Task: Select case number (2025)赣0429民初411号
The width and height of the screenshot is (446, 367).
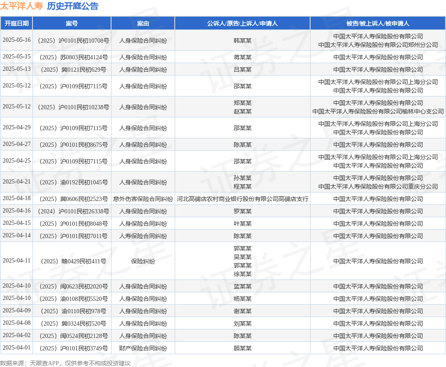Action: [x=73, y=261]
